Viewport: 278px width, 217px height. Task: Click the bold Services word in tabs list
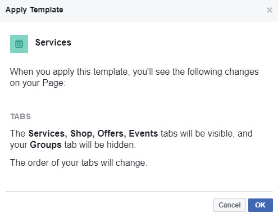click(48, 134)
